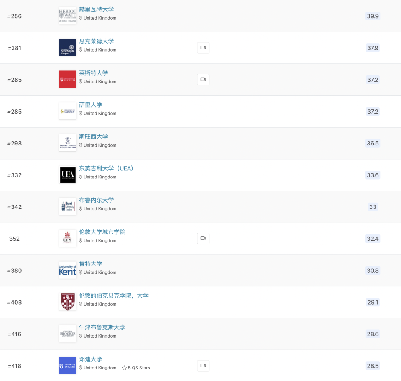
Task: Click the Heriot Watt logo thumbnail
Action: pyautogui.click(x=68, y=16)
